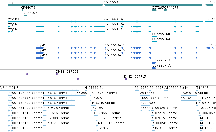Click EST GH28663.5prime label
Viewport: 216px width, 132px height.
point(107,113)
